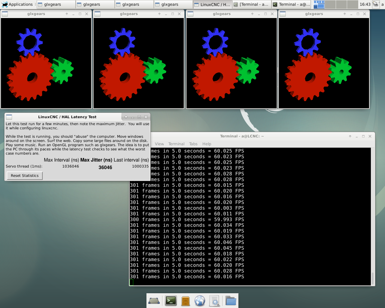This screenshot has width=385, height=308.
Task: Click the 16:43 panel clock
Action: click(365, 4)
